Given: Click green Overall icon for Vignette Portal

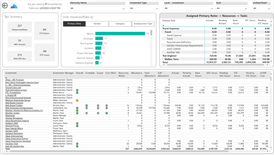Looking at the screenshot, I should (x=77, y=126).
